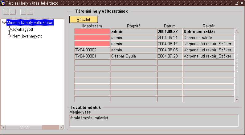Click the single minus collapse button
Image resolution: width=245 pixels, height=135 pixels.
(x=23, y=12)
